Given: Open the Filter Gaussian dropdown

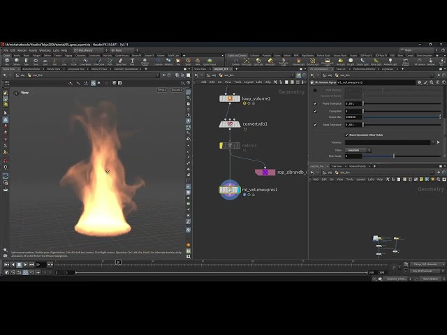Looking at the screenshot, I should (x=358, y=150).
